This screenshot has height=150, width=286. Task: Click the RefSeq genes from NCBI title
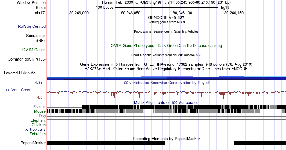point(166,22)
